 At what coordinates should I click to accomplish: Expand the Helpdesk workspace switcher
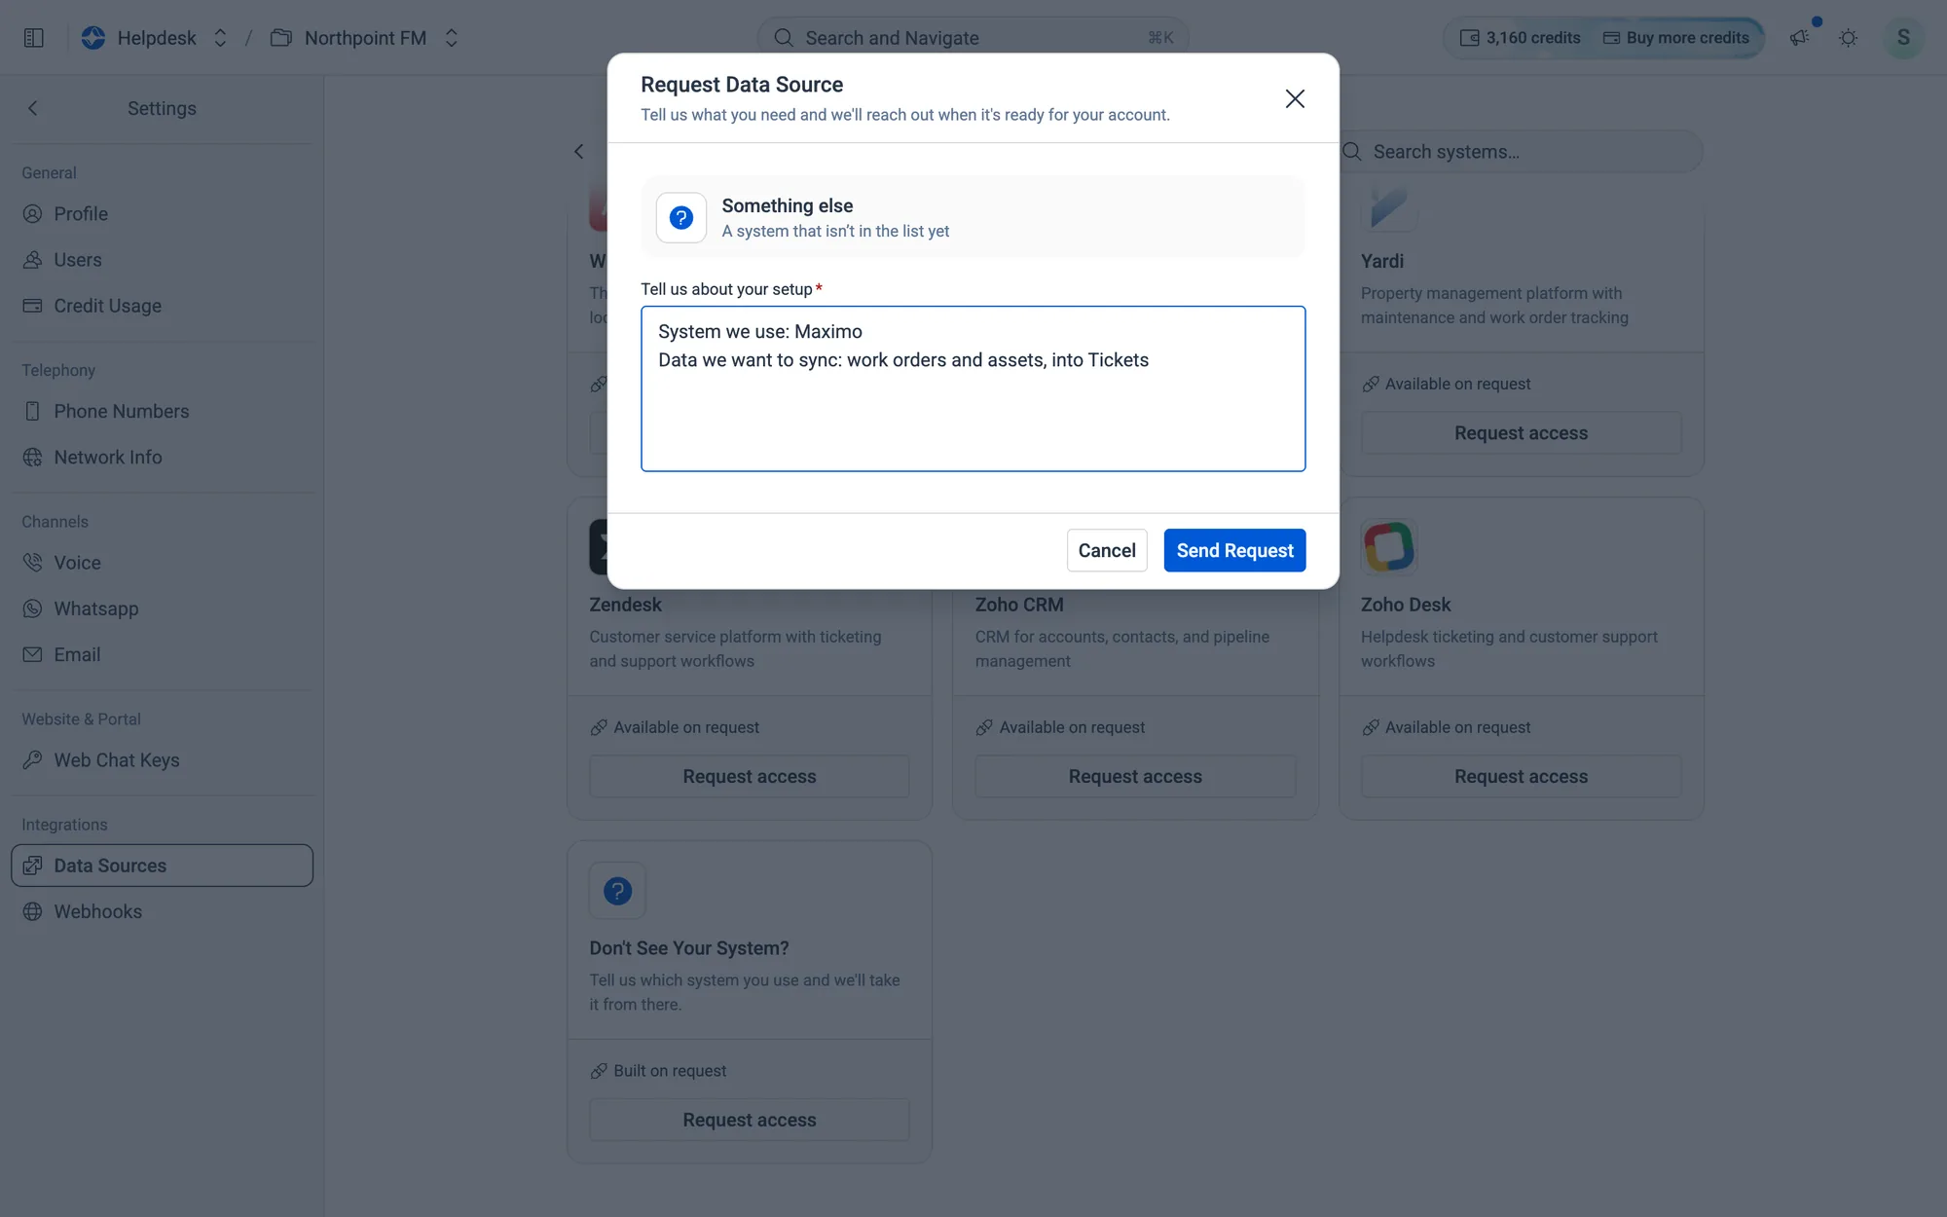[220, 38]
